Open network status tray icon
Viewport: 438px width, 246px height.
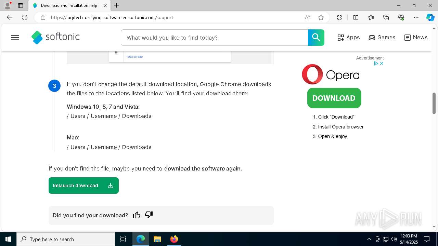[x=386, y=239]
